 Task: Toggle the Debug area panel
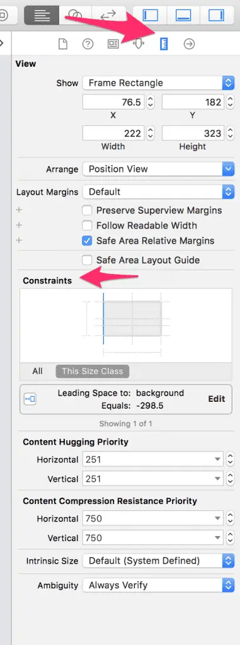[183, 15]
